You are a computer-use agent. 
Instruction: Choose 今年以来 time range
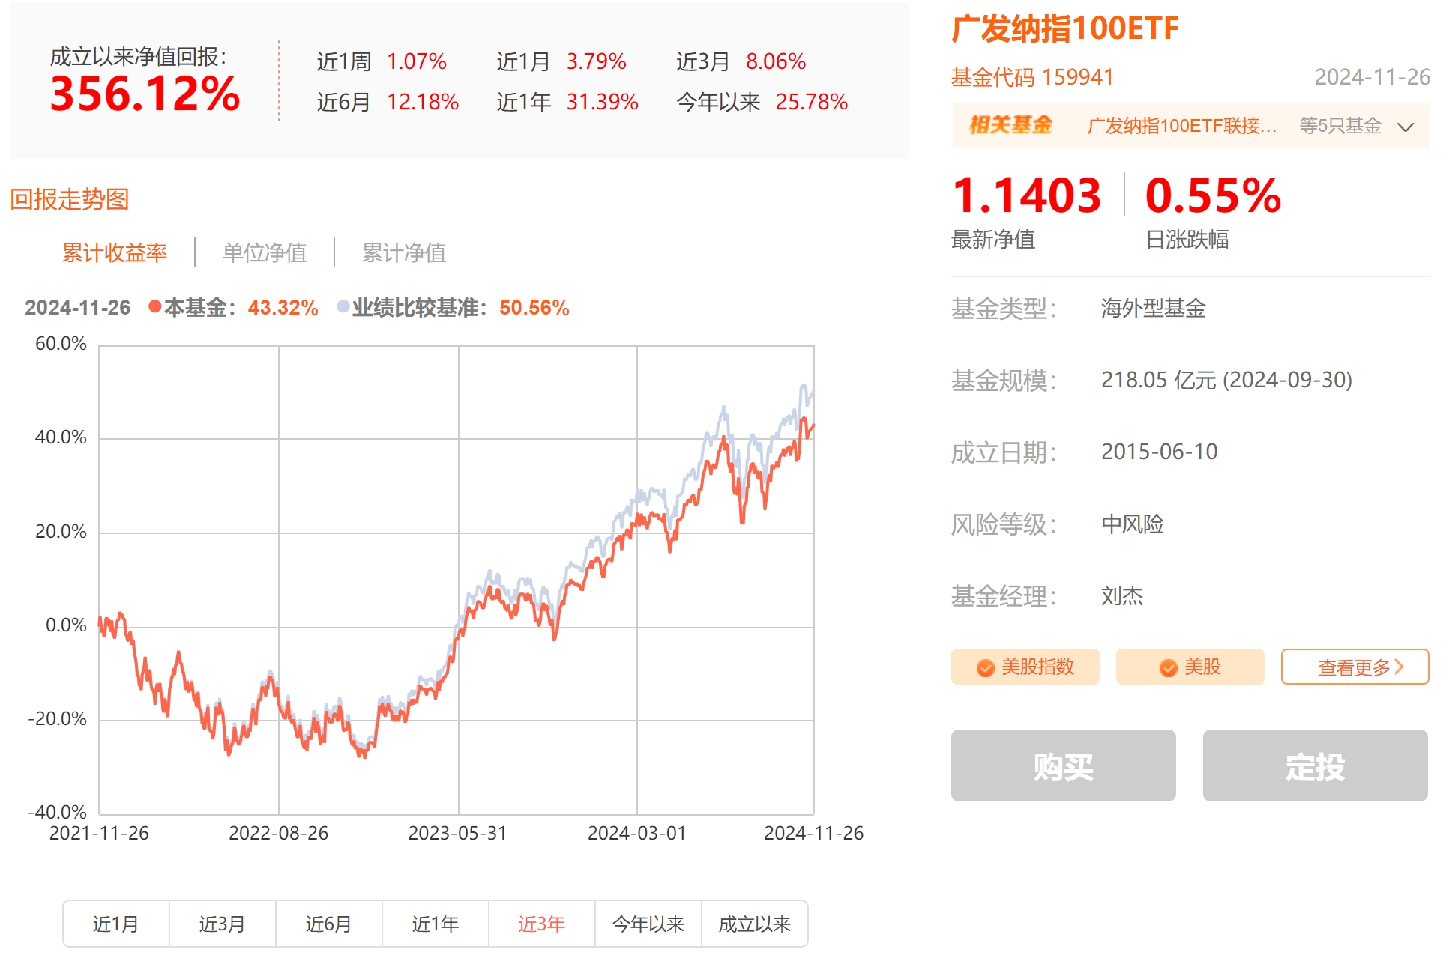click(x=648, y=924)
